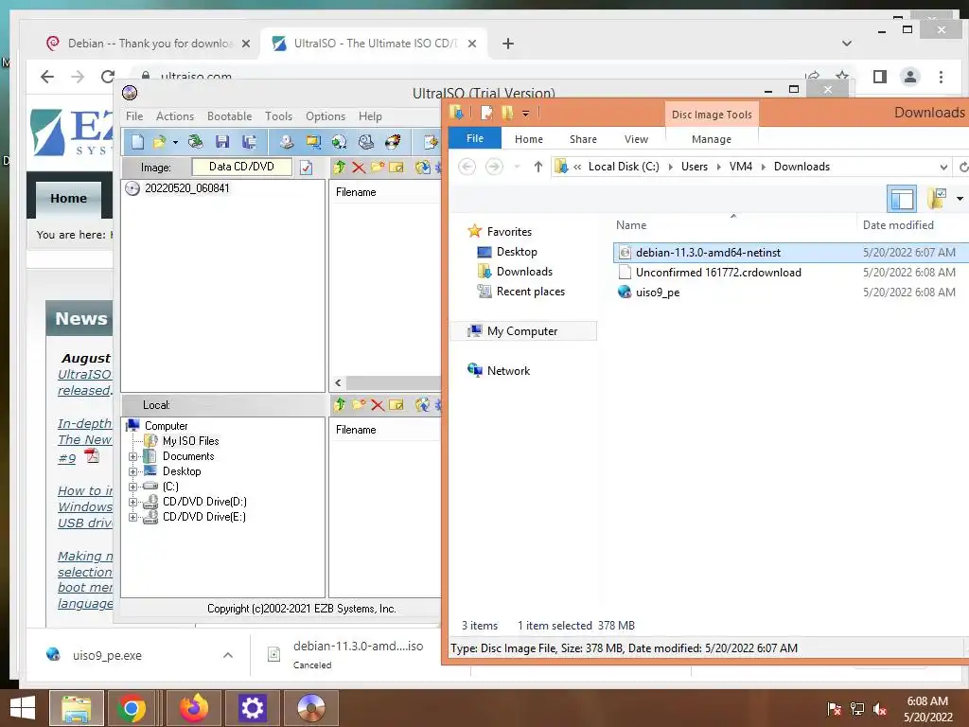Screen dimensions: 969x727
Task: Open the UltraISO Options menu
Action: tap(326, 116)
